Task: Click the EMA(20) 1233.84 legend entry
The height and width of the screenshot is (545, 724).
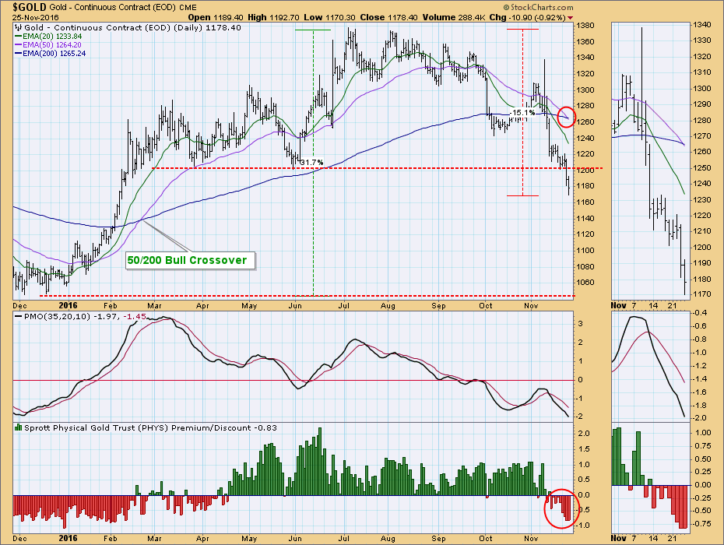Action: point(49,36)
